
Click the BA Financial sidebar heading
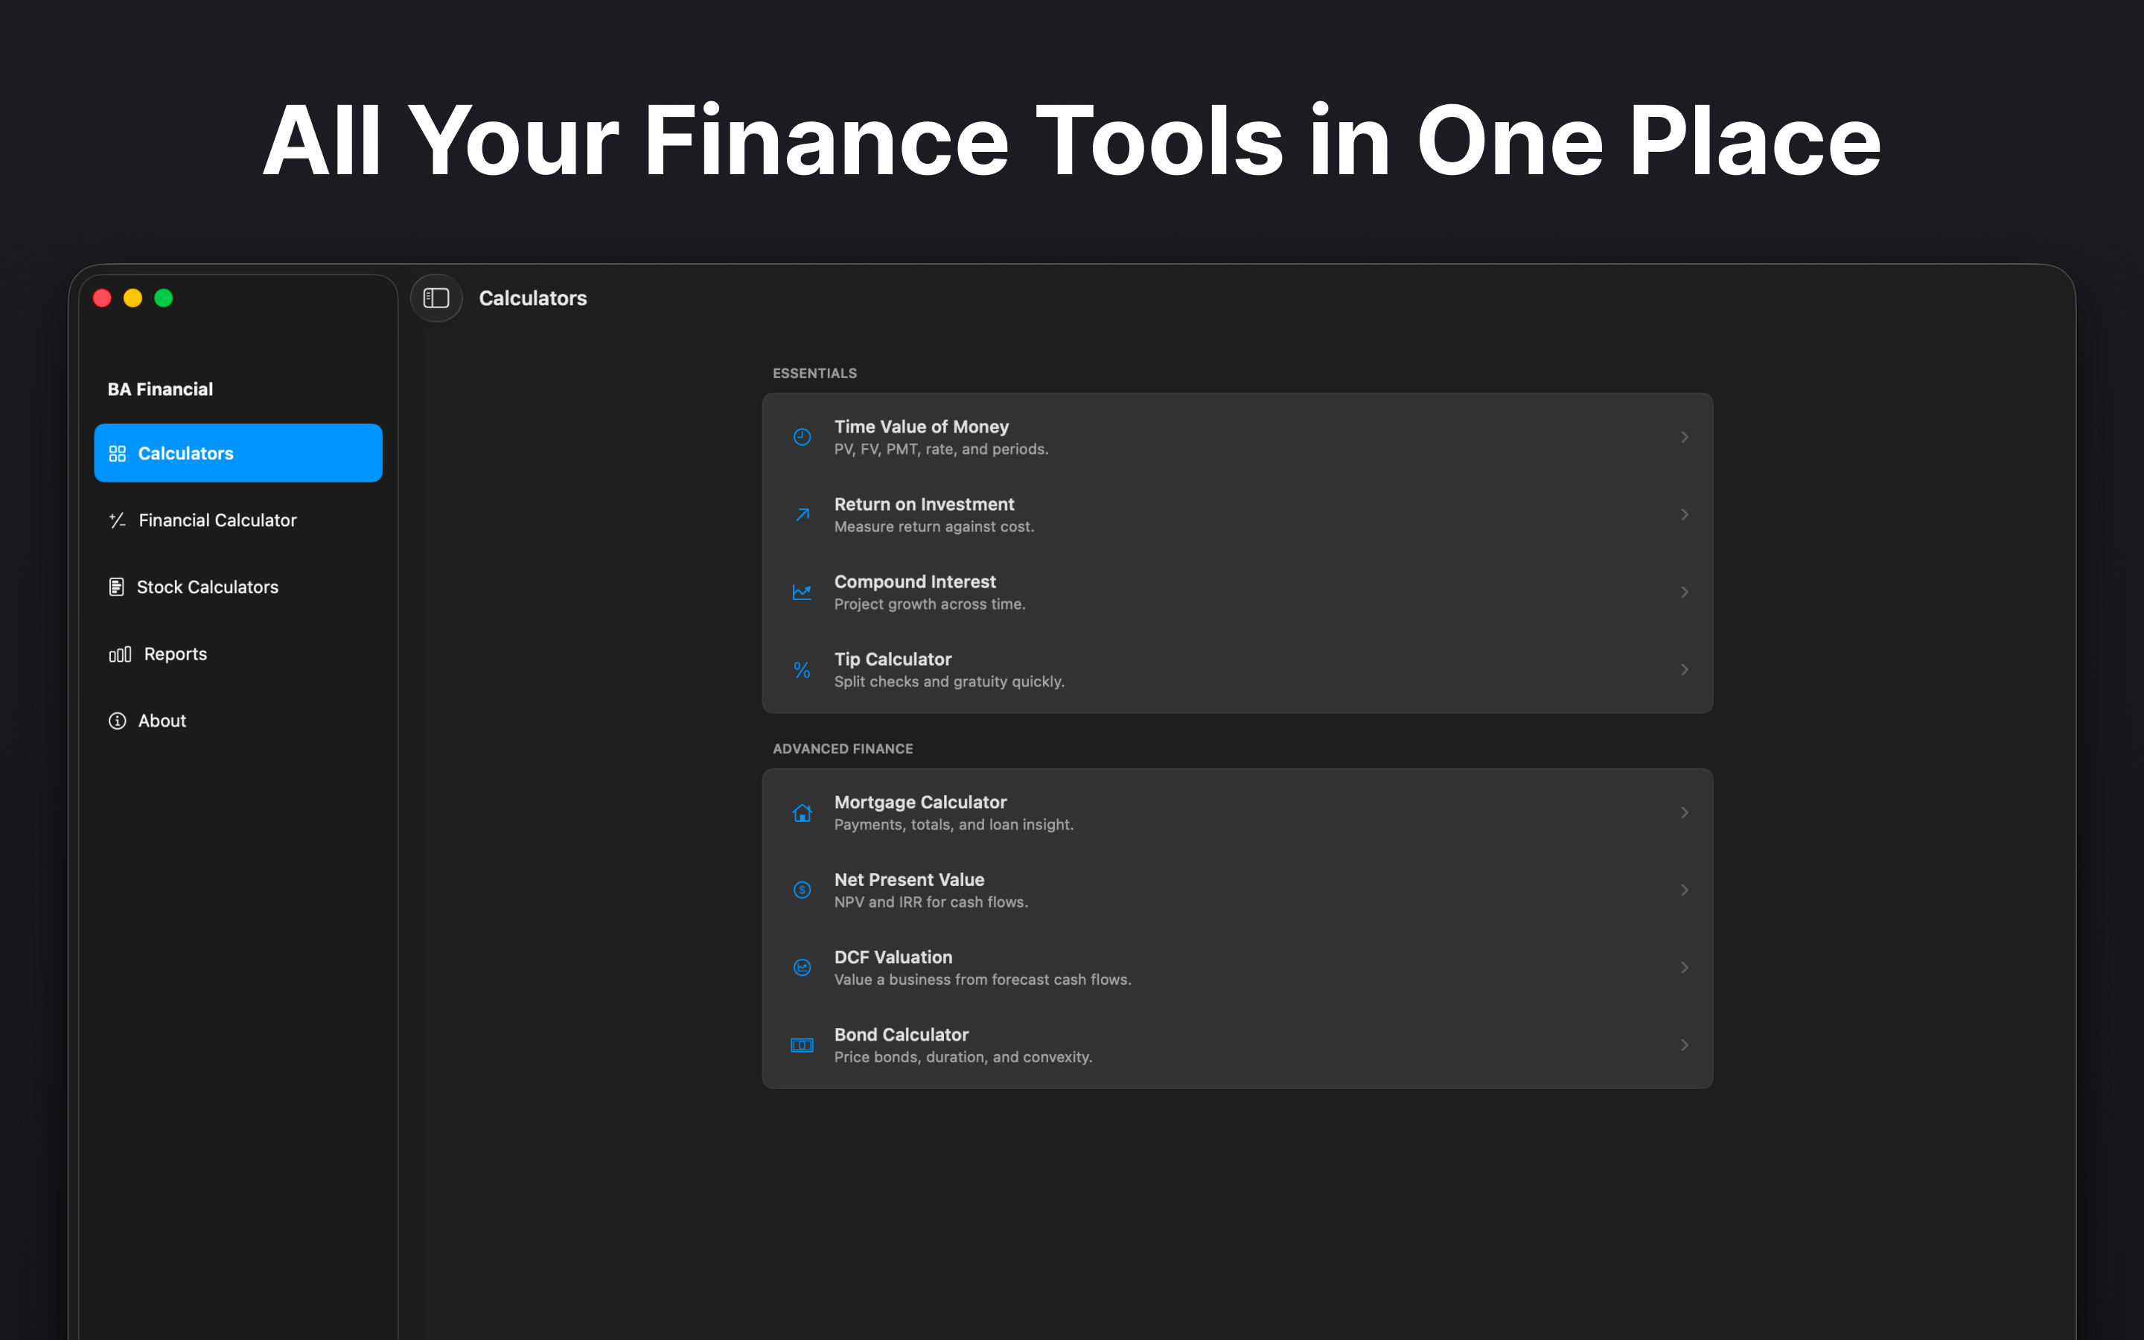[x=160, y=389]
